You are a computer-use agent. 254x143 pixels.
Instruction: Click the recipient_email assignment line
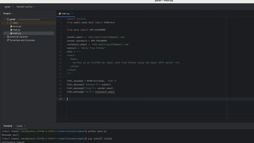[98, 44]
